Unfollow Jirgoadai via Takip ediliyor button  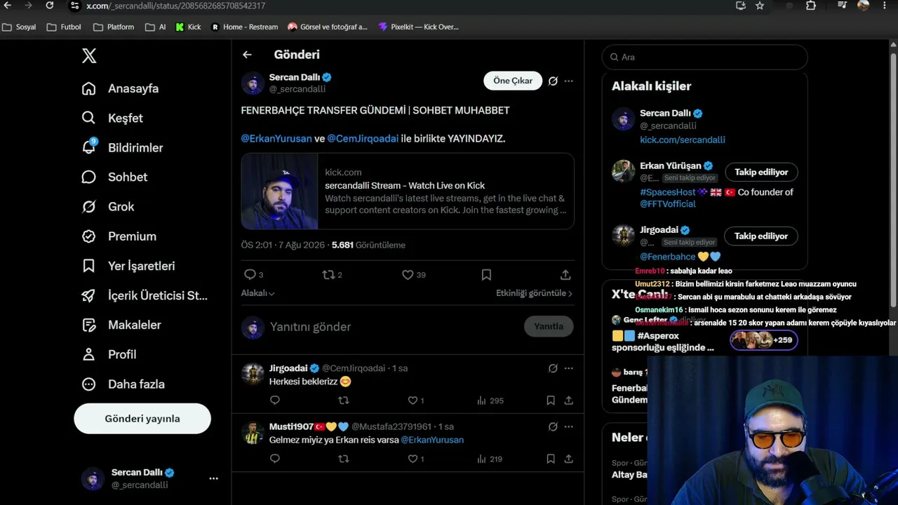coord(761,236)
